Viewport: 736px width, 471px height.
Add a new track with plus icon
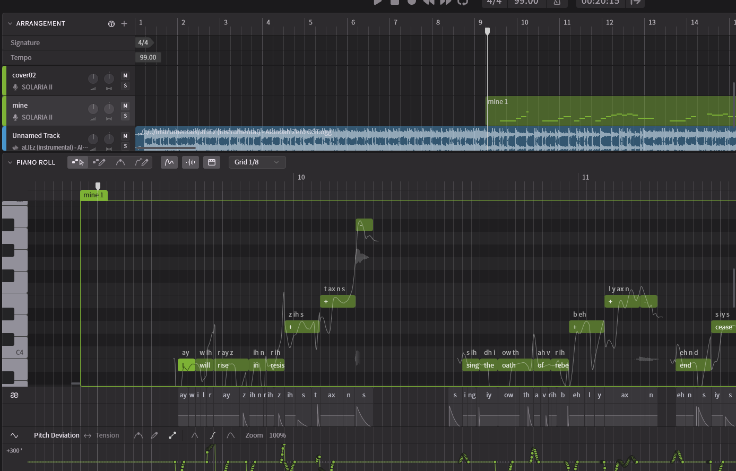124,24
